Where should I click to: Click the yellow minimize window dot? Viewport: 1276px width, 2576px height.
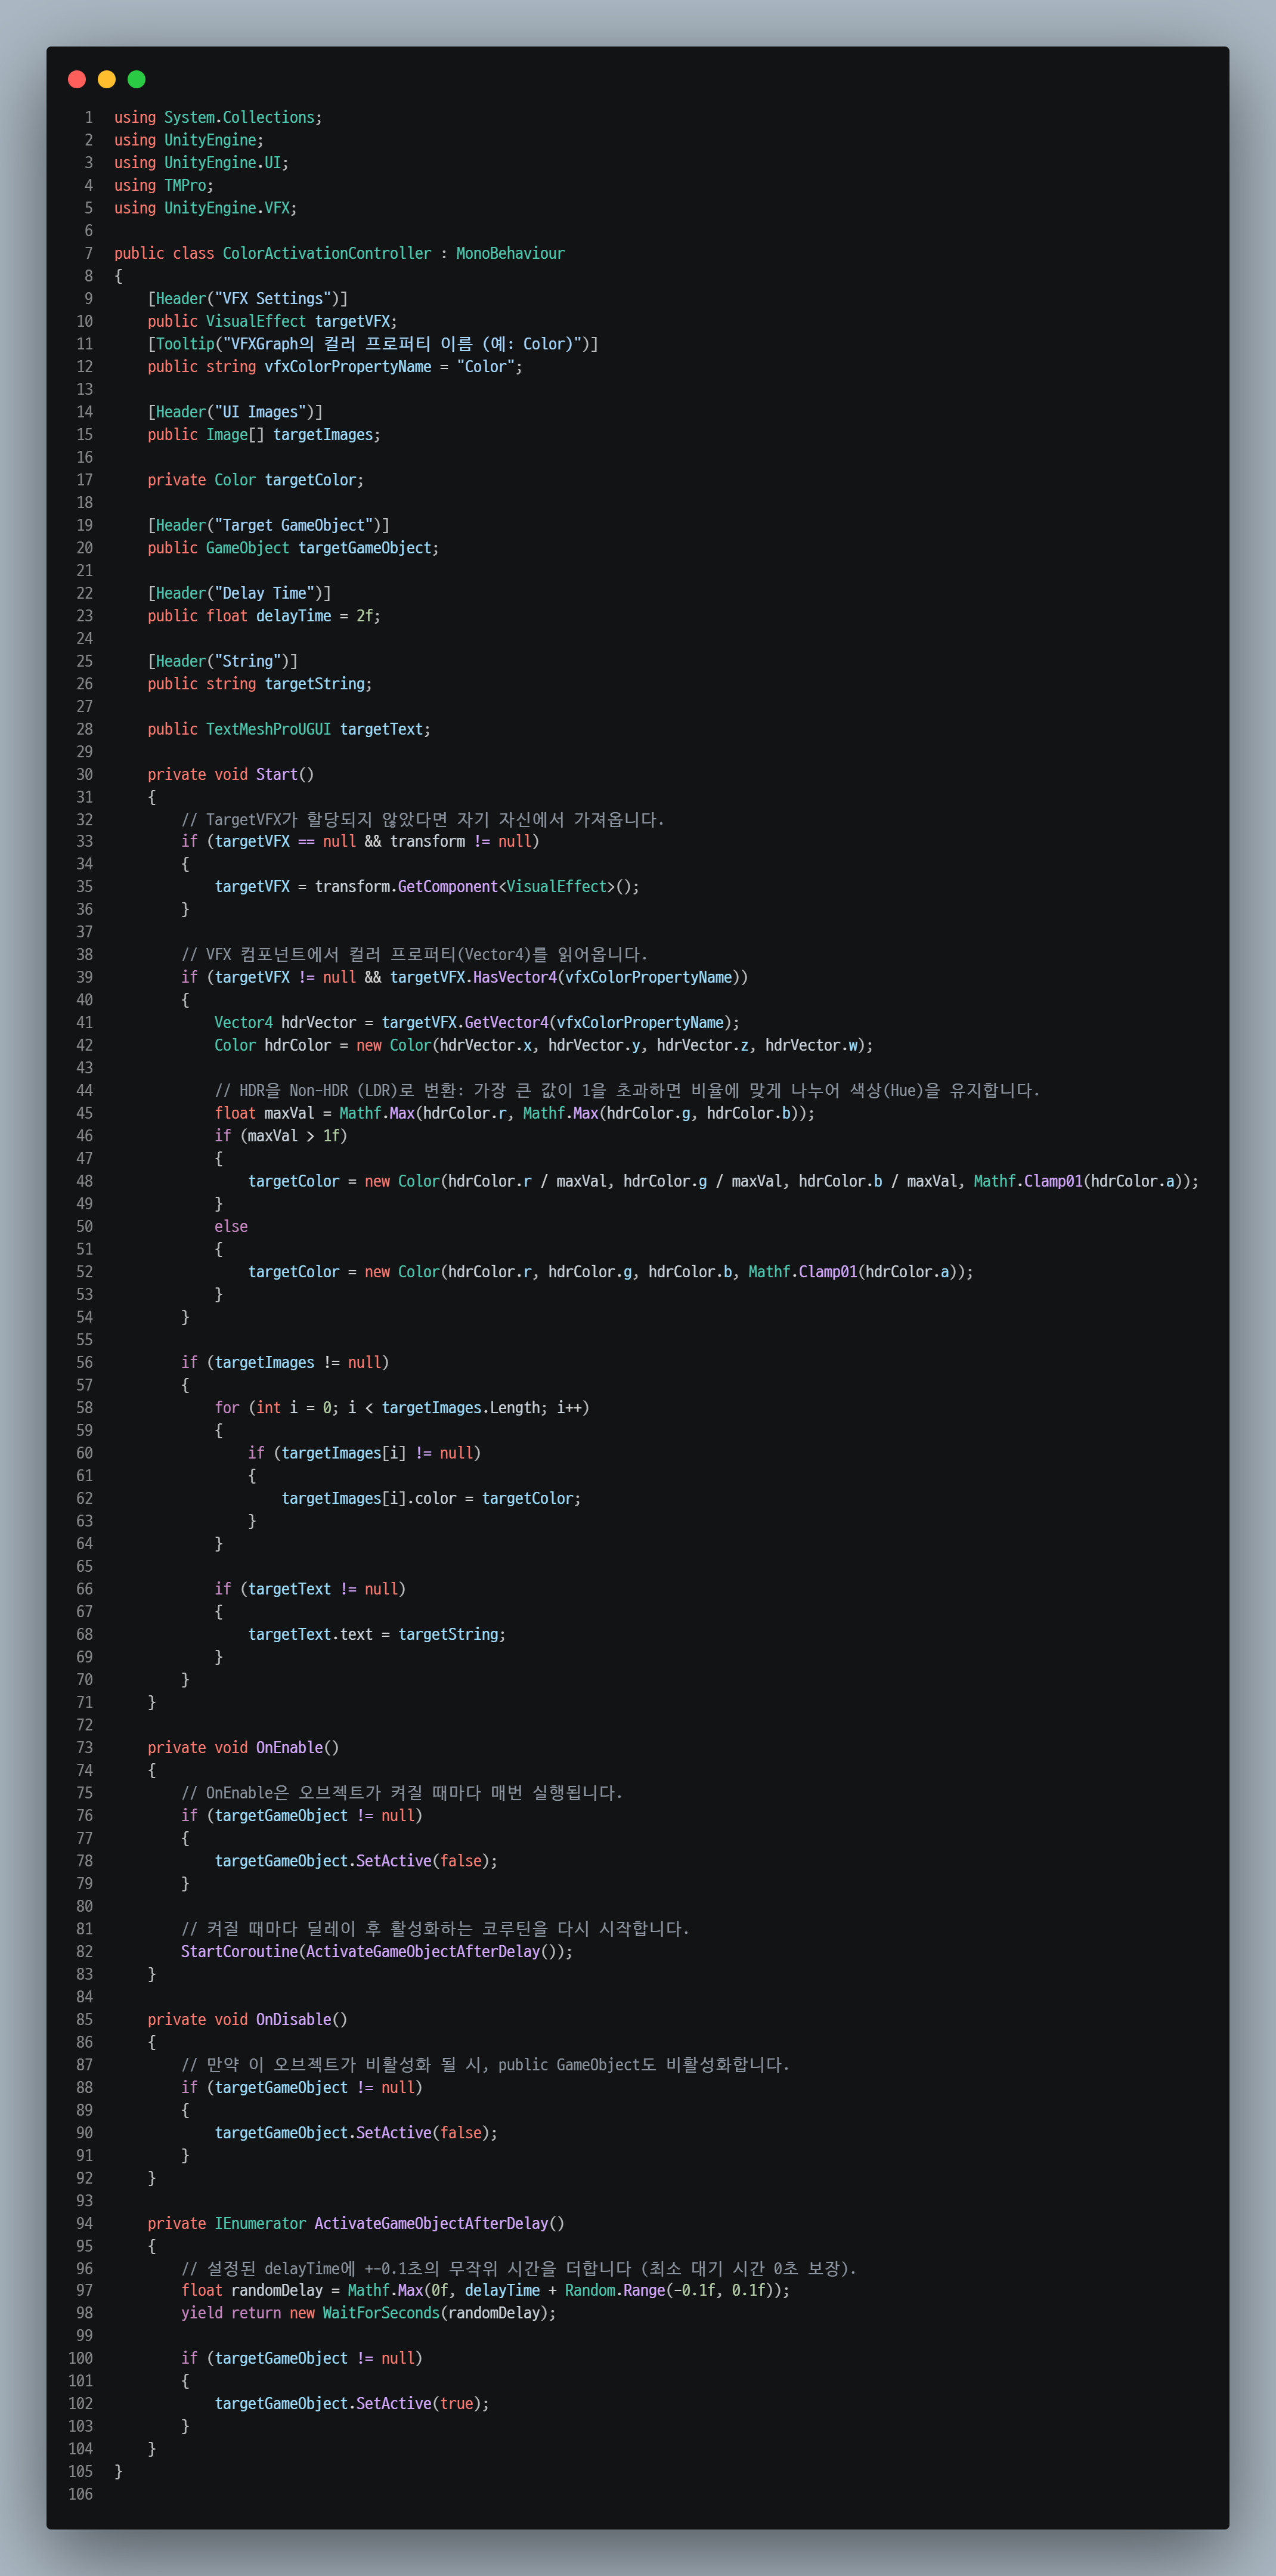[x=107, y=79]
